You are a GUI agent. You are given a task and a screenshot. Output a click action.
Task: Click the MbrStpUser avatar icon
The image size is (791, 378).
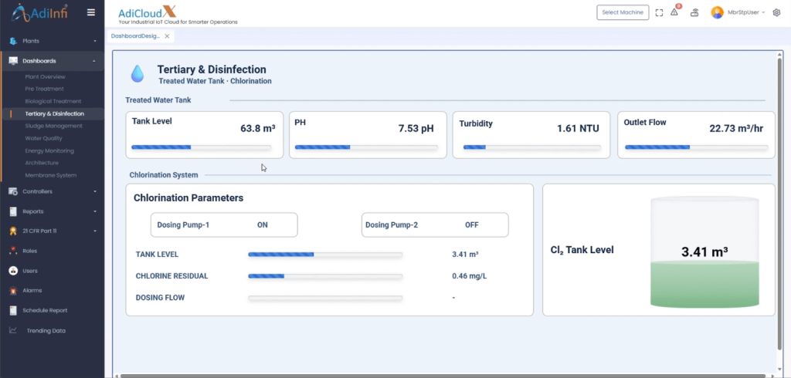point(717,12)
